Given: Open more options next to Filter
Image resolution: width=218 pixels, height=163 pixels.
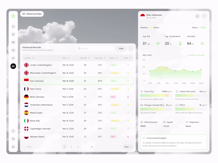Looking at the screenshot, I should 131,49.
